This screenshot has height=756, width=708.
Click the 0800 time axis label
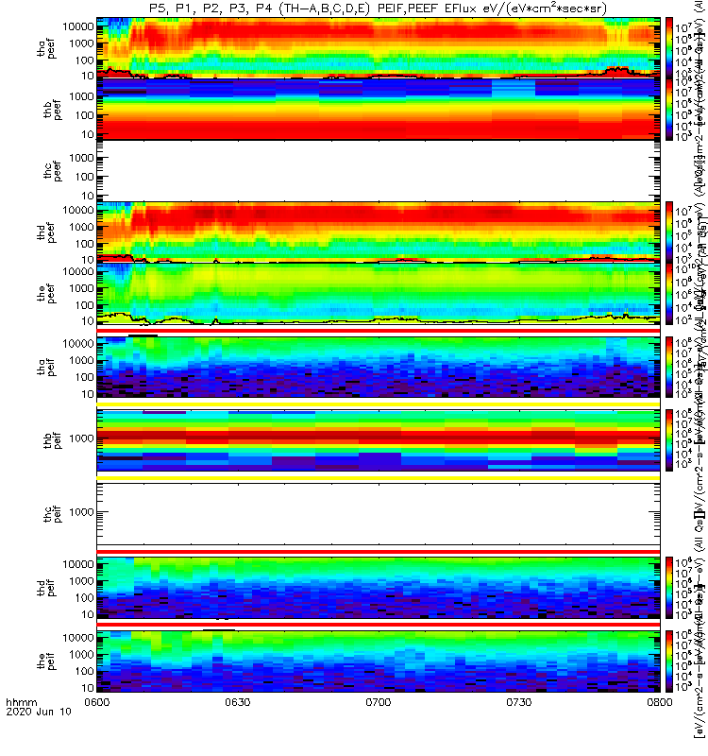659,702
